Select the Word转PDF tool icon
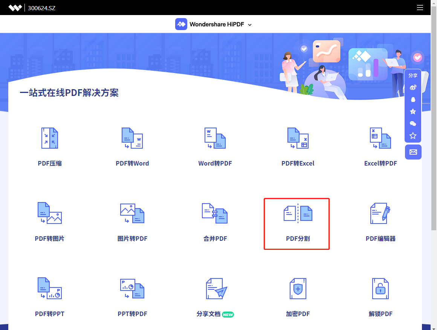 [215, 138]
